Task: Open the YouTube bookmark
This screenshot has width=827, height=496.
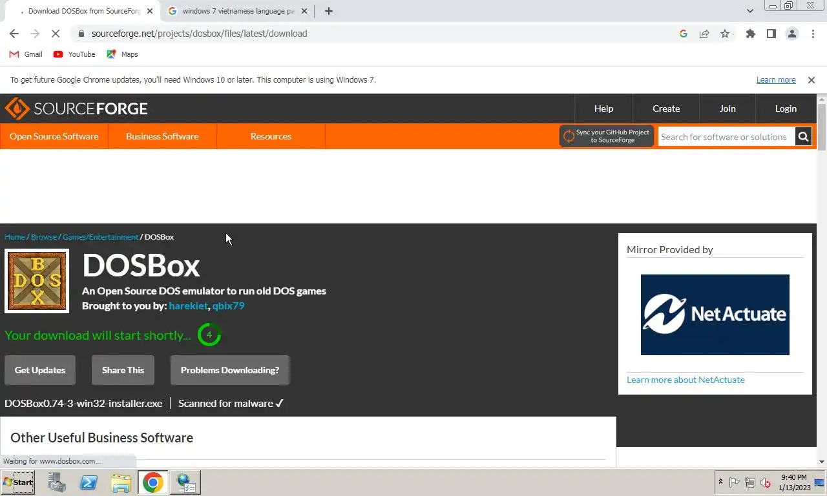Action: tap(74, 54)
